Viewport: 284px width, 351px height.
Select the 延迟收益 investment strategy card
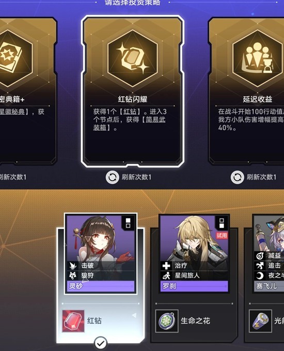coord(246,91)
